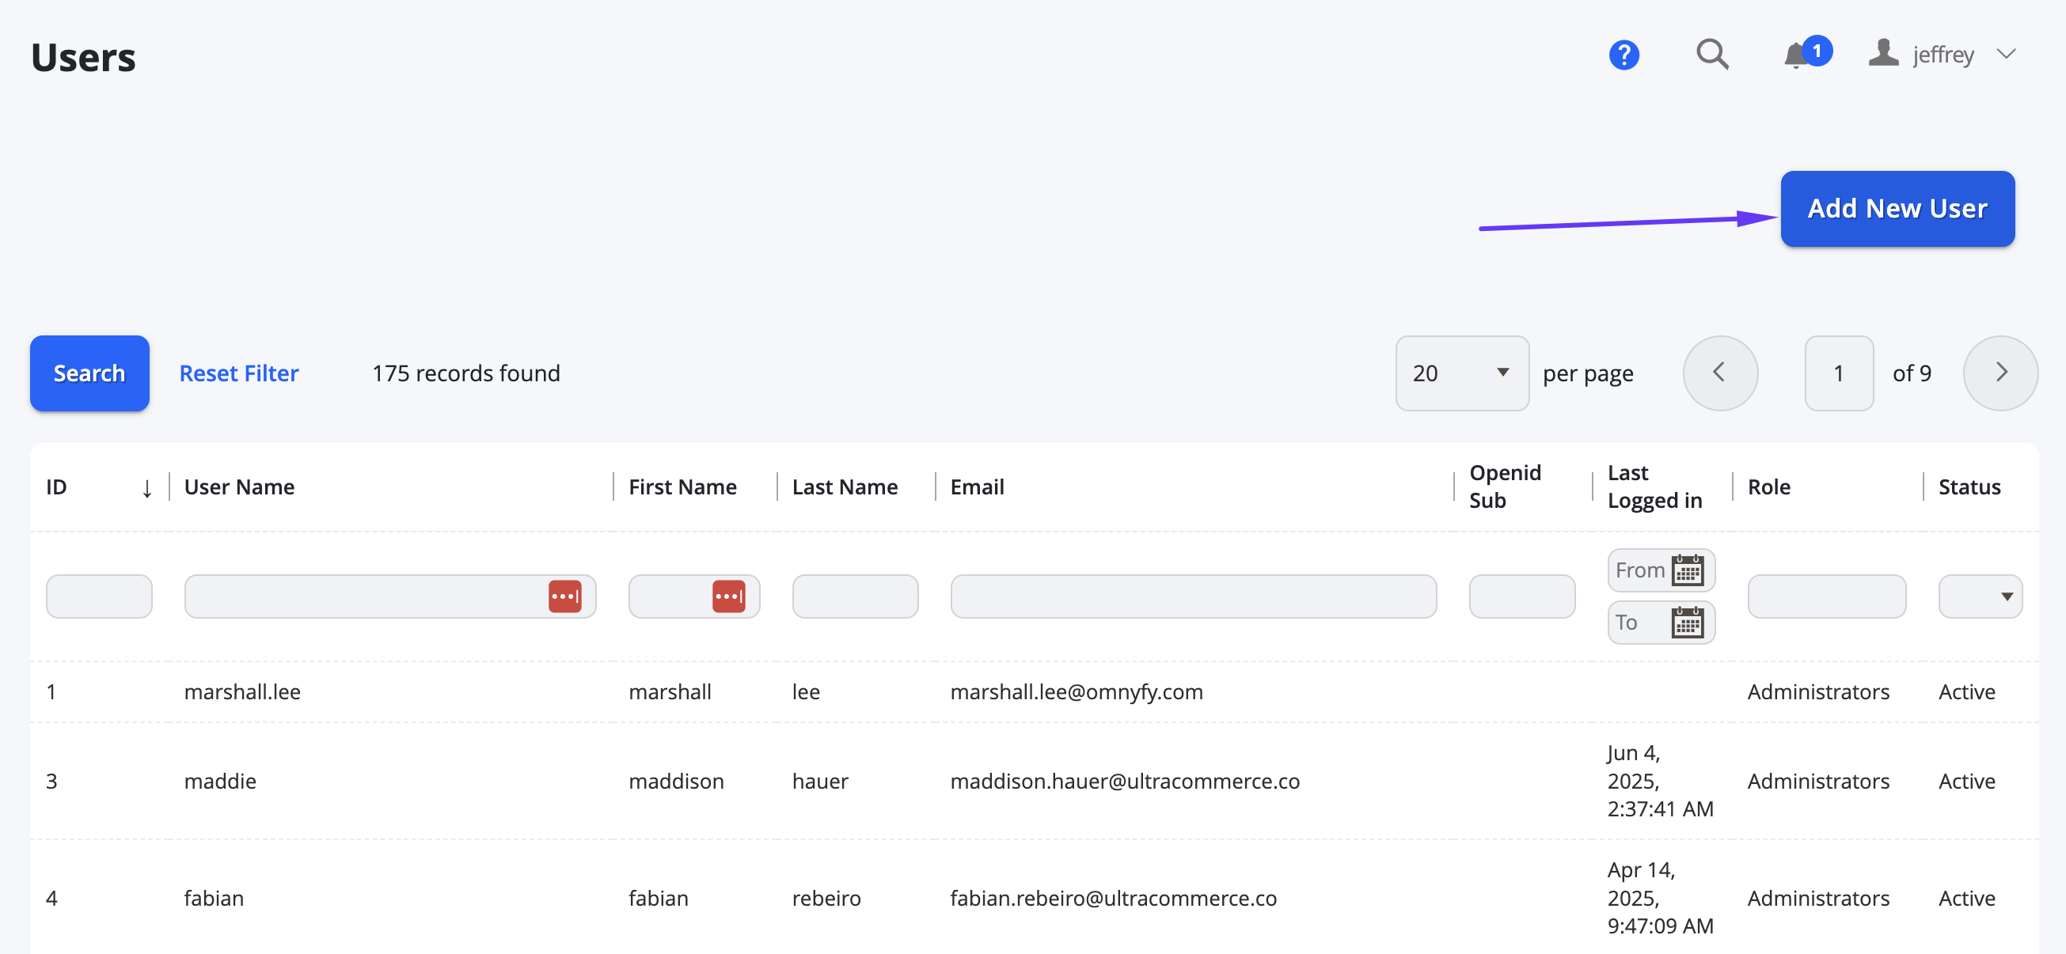Click the red icon in First Name filter
This screenshot has height=954, width=2066.
728,596
